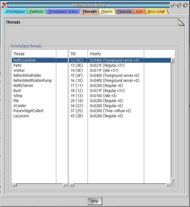Click right arrow of Thread pane scrollbar

point(65,185)
